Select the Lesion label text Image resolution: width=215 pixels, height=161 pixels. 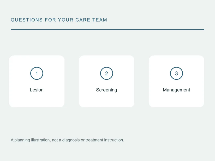pos(37,90)
